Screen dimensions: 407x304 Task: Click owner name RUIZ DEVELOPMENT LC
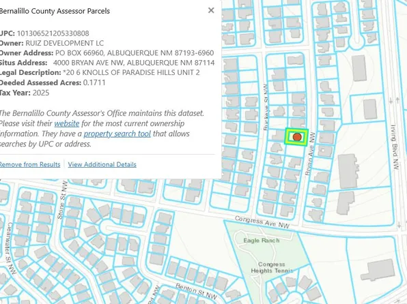tap(64, 43)
